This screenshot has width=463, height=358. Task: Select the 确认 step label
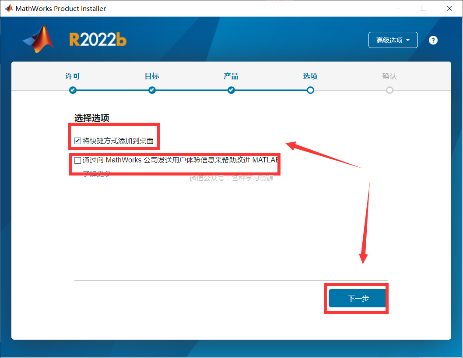389,76
